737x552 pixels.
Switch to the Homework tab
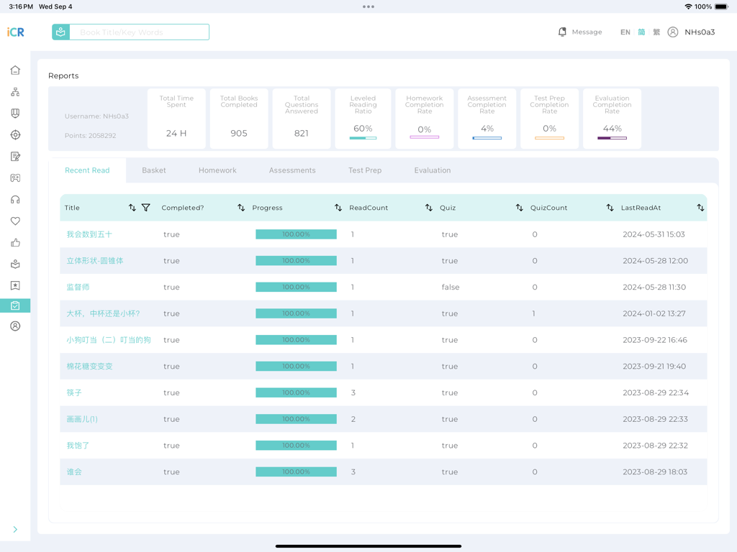(x=217, y=170)
